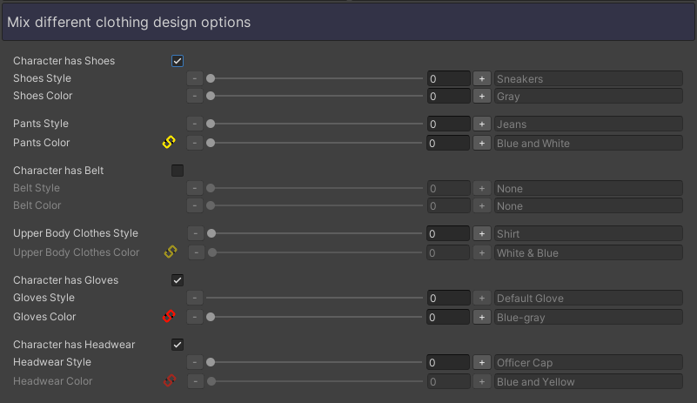Toggle the Character has Gloves checkbox
The height and width of the screenshot is (403, 697).
(178, 280)
